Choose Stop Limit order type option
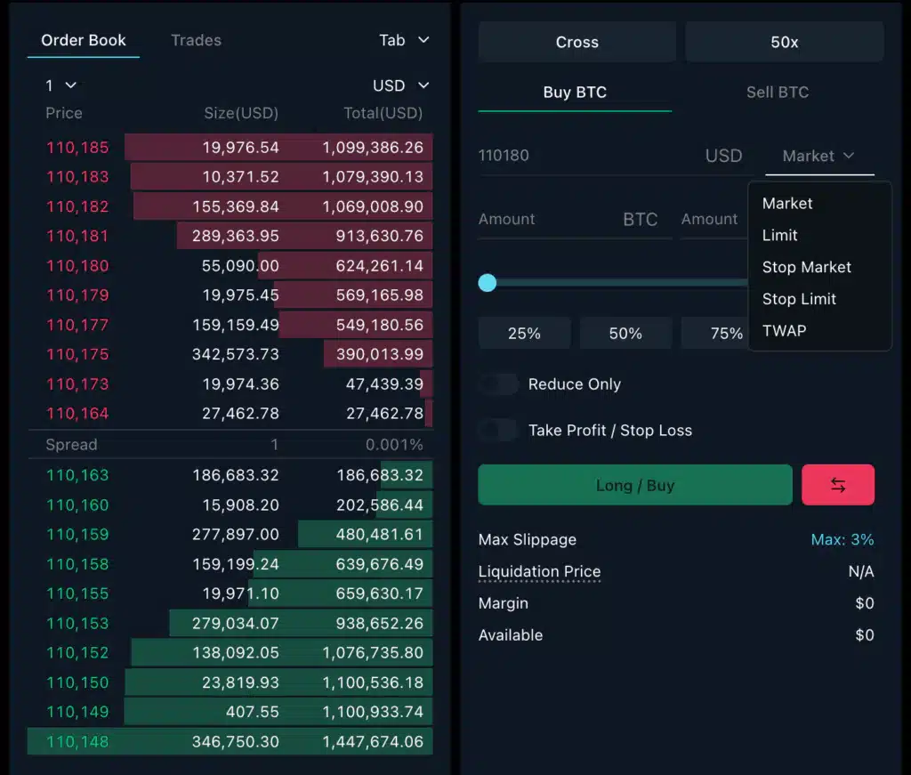911x775 pixels. 799,299
